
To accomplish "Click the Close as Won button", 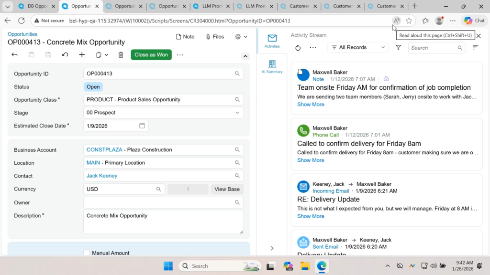I will (x=151, y=55).
